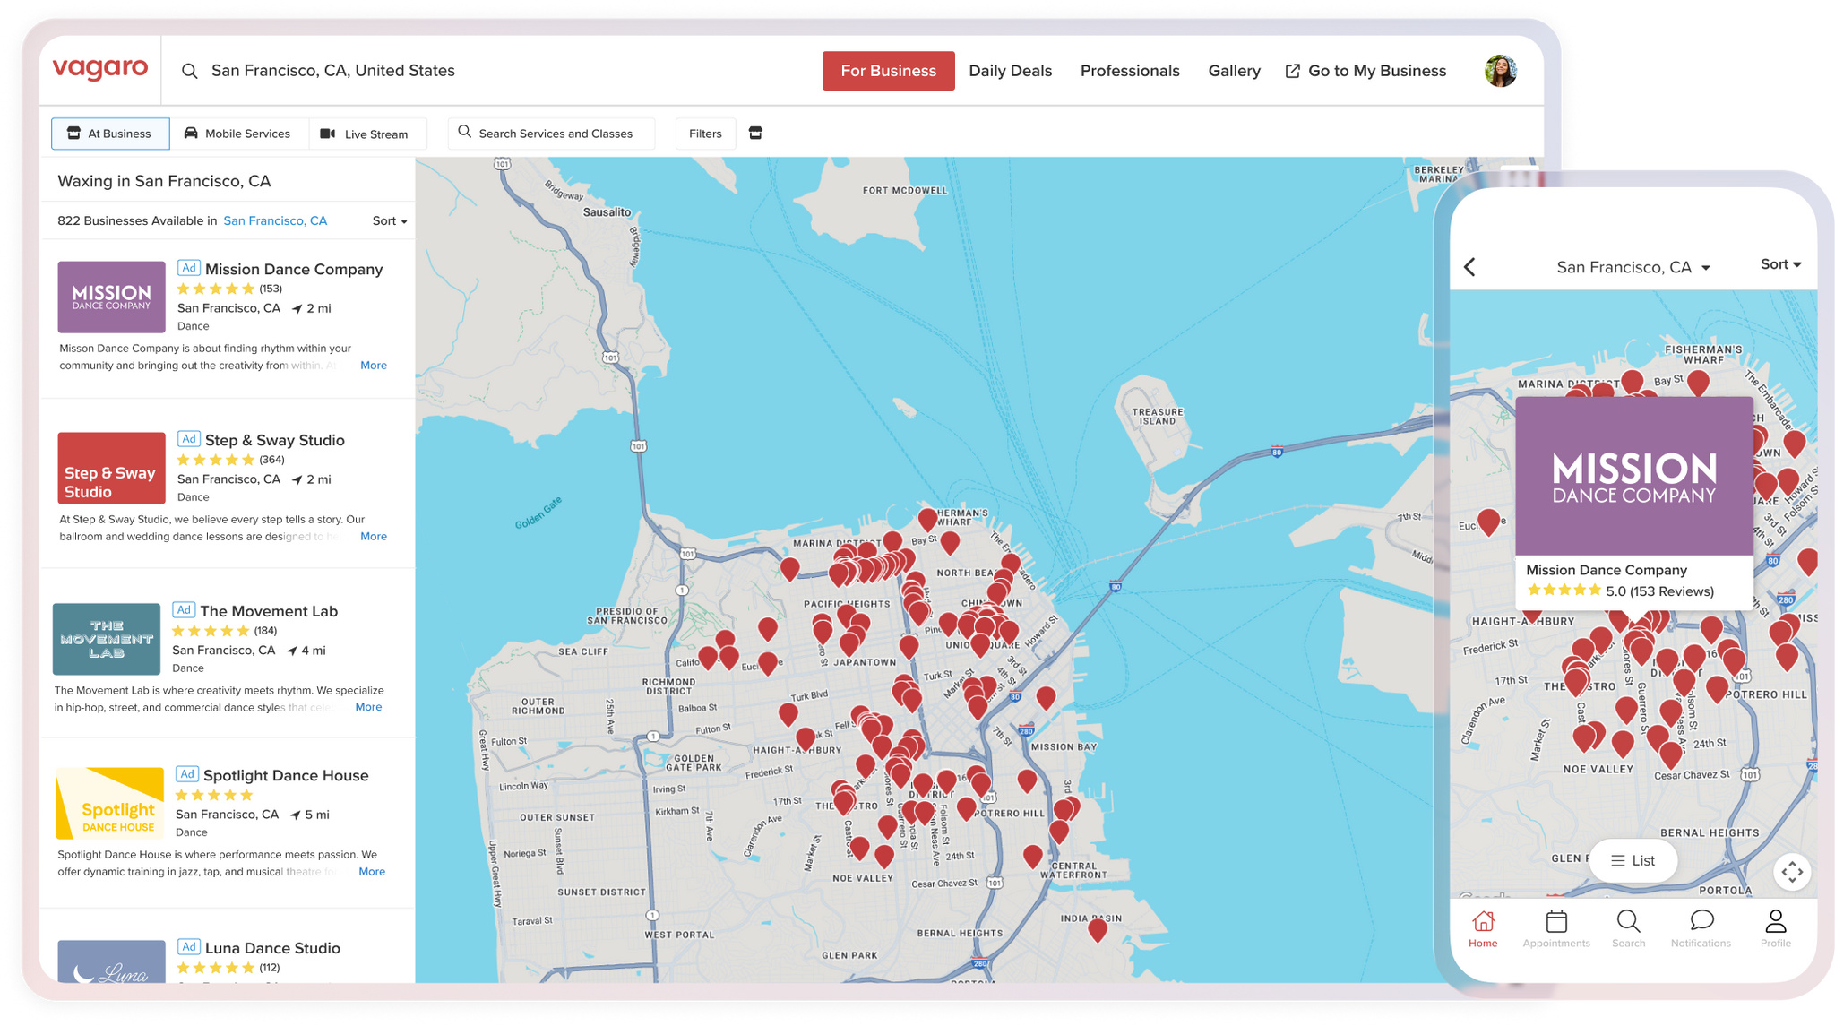1835x1026 pixels.
Task: Click the external link icon by Go to My Business
Action: pyautogui.click(x=1292, y=71)
